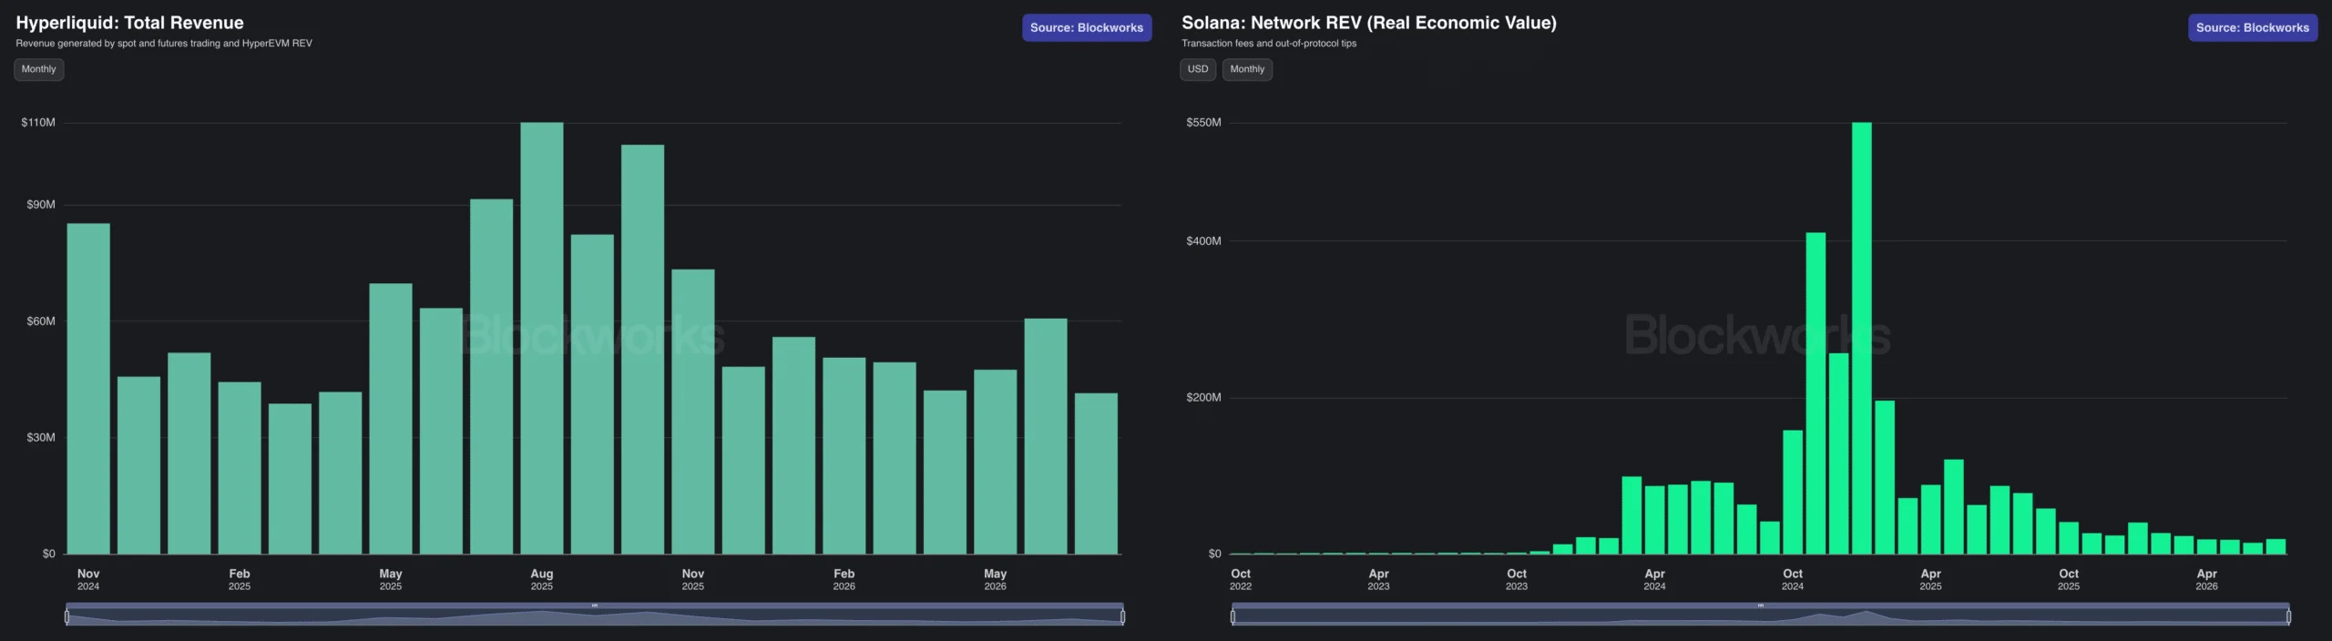This screenshot has height=641, width=2332.
Task: Select the Aug 2025 peak Hyperliquid bar
Action: [x=542, y=338]
